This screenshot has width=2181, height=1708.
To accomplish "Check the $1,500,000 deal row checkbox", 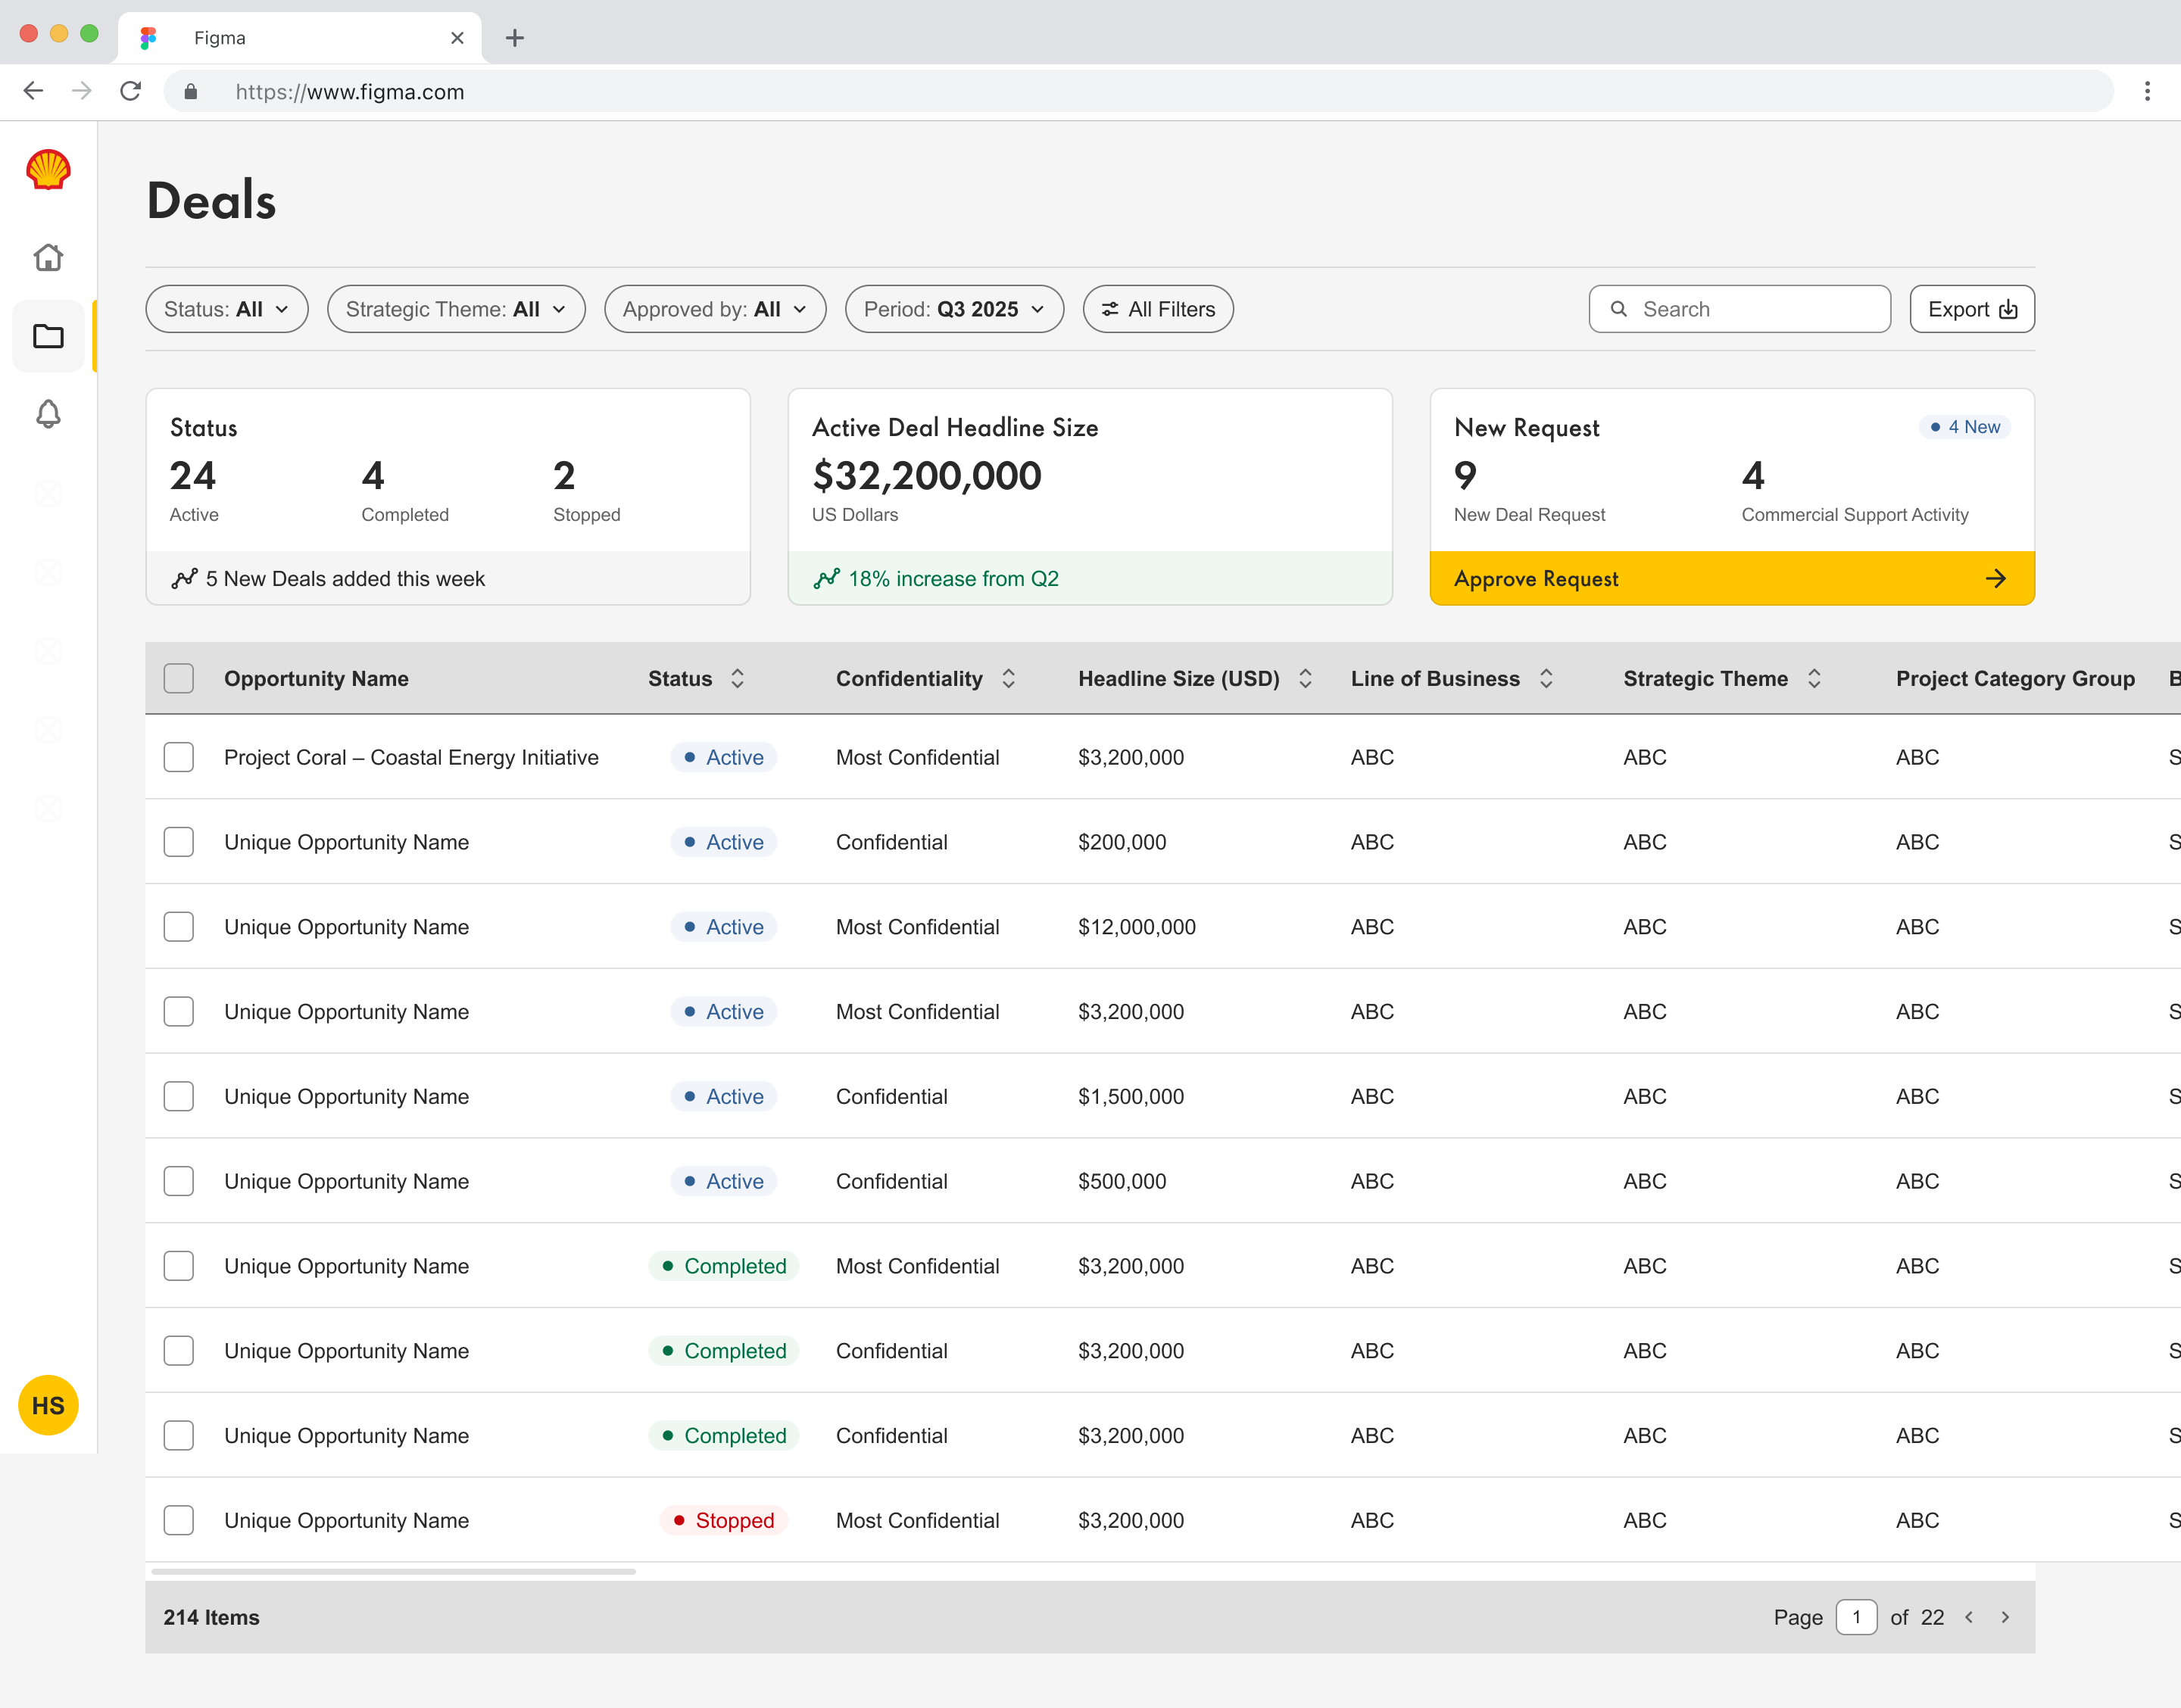I will point(179,1096).
